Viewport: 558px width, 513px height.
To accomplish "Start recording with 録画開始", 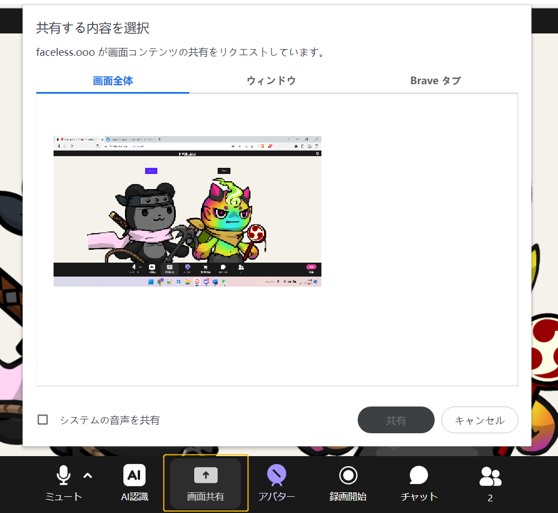I will pyautogui.click(x=348, y=482).
